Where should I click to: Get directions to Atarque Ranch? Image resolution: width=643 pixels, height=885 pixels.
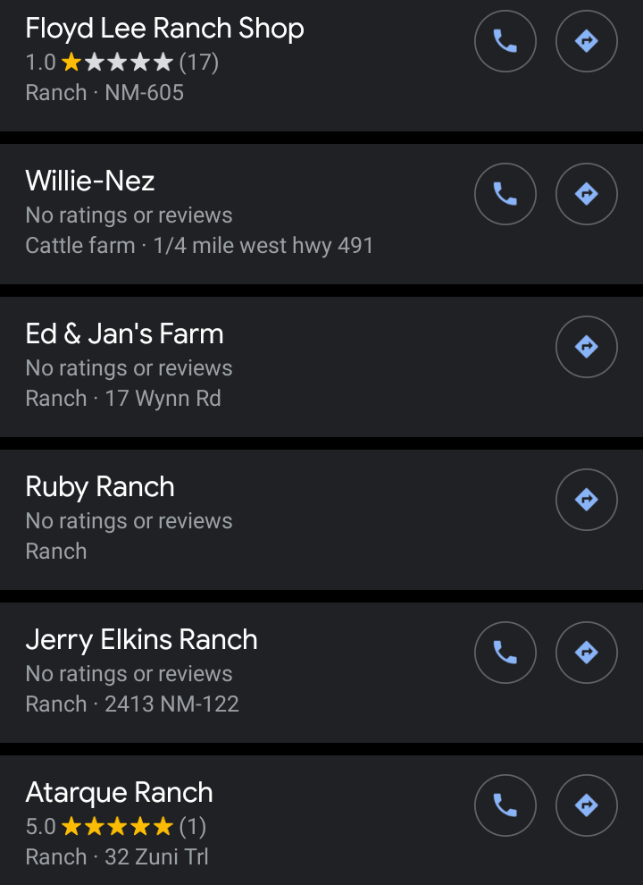[x=586, y=805]
